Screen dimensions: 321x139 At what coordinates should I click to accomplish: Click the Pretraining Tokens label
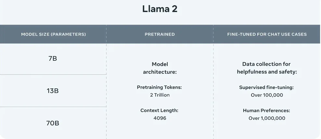(160, 87)
